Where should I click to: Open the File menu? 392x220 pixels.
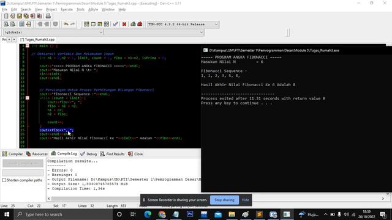pyautogui.click(x=4, y=10)
